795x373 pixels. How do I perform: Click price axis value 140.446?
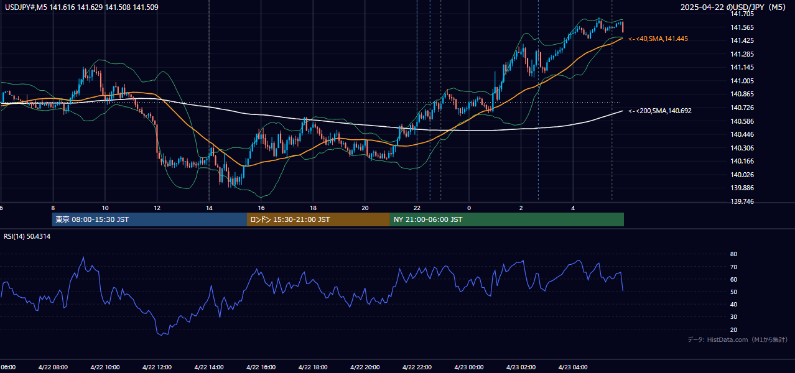pos(742,134)
